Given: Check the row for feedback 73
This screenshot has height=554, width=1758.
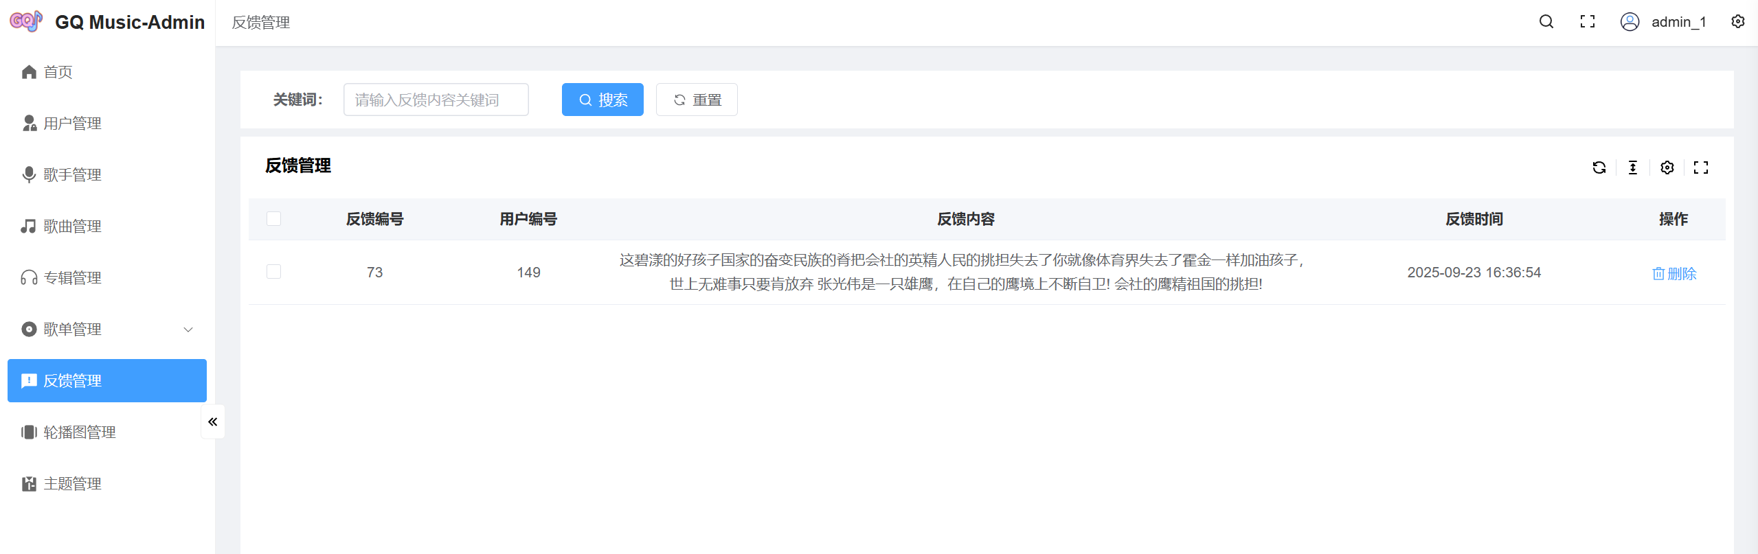Looking at the screenshot, I should coord(273,272).
